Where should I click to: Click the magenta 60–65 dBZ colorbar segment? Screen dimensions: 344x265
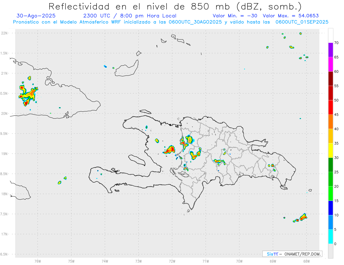coord(331,64)
